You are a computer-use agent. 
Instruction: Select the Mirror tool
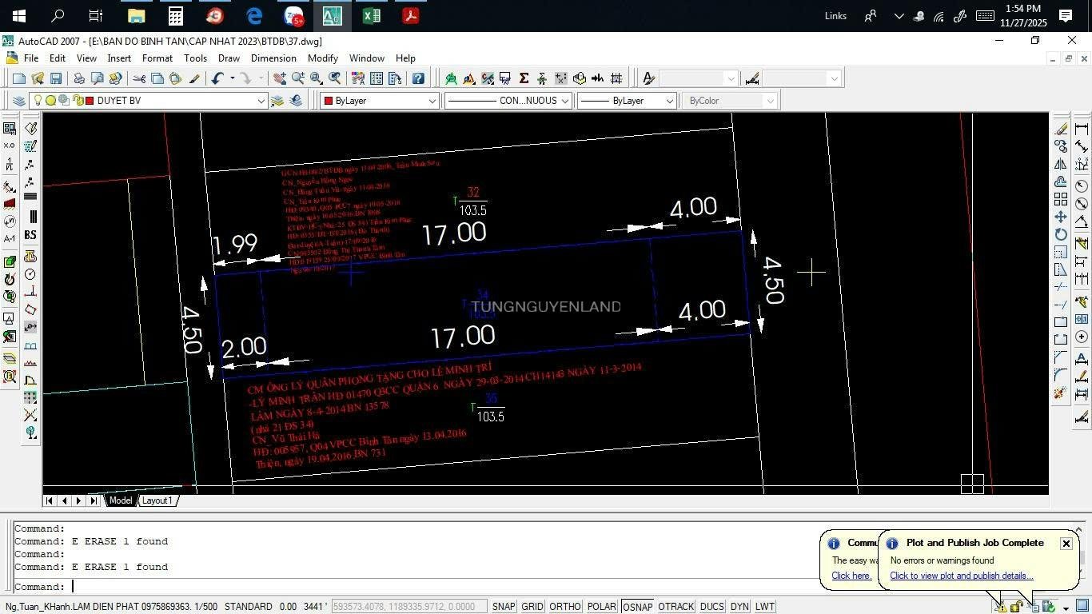(x=1061, y=164)
